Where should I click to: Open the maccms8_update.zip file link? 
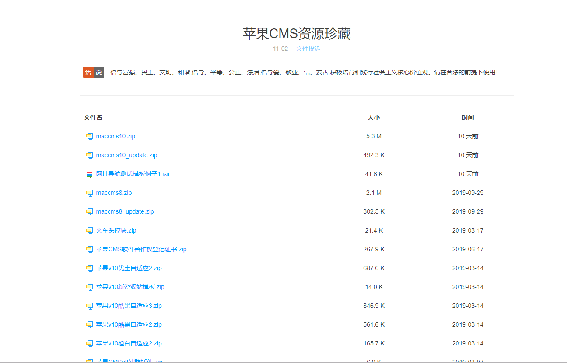(125, 211)
